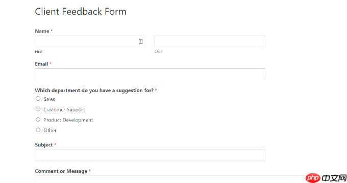This screenshot has height=183, width=347.
Task: Click the Product Development option text
Action: pos(68,120)
